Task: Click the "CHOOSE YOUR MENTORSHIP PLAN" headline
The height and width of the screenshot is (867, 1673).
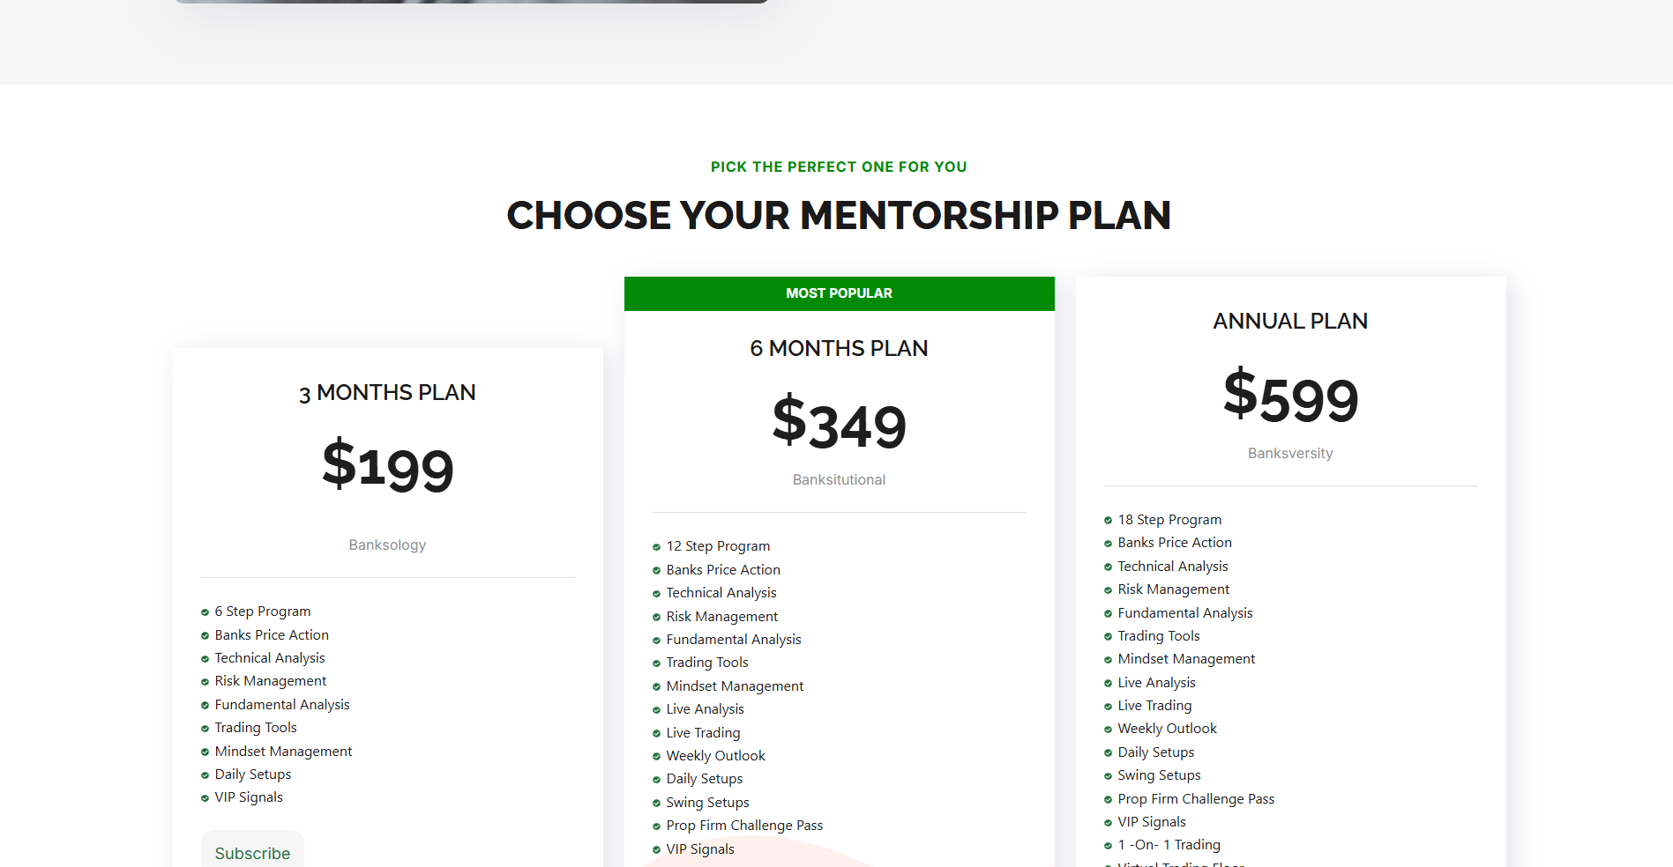Action: pos(838,216)
